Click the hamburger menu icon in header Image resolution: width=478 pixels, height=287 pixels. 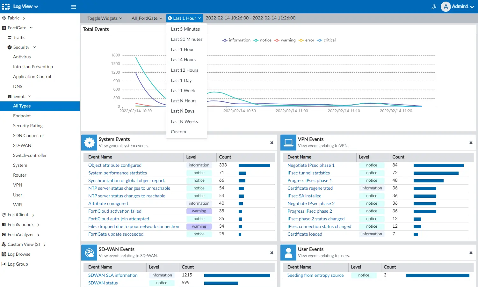click(74, 7)
